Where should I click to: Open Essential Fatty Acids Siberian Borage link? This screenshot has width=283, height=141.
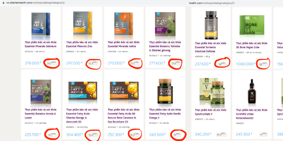[82, 116]
